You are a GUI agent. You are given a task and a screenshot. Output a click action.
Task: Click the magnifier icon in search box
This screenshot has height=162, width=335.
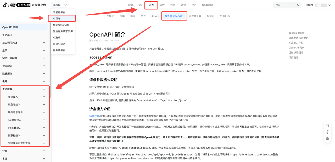(x=298, y=5)
